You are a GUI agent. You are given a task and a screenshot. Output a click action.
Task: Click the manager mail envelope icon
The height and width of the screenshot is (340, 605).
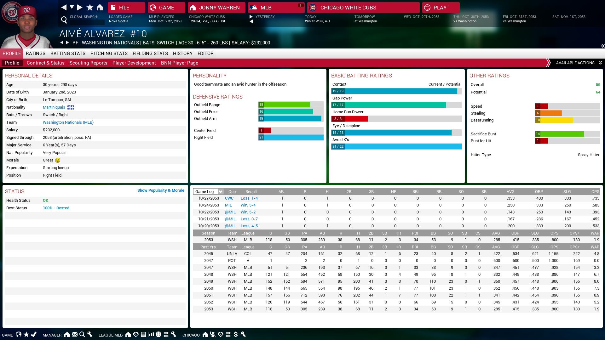click(75, 335)
